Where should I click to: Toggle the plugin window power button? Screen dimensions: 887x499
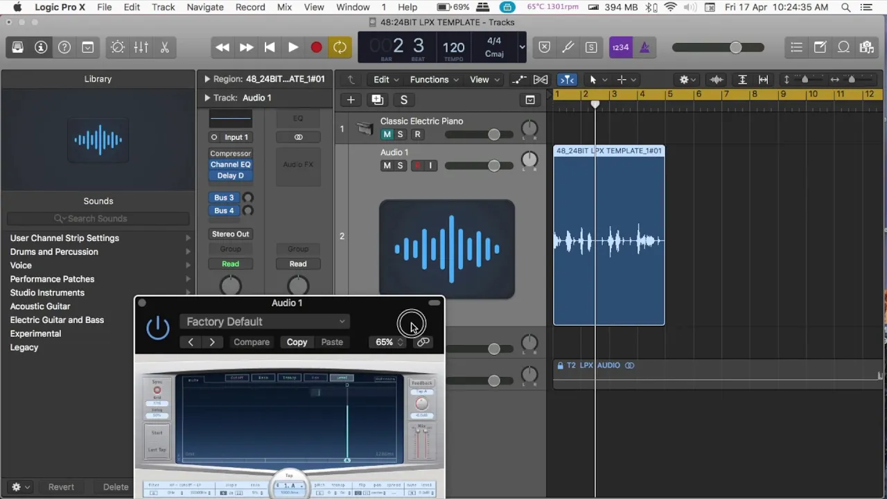[158, 327]
